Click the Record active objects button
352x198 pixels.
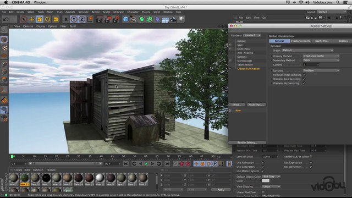coord(182,164)
